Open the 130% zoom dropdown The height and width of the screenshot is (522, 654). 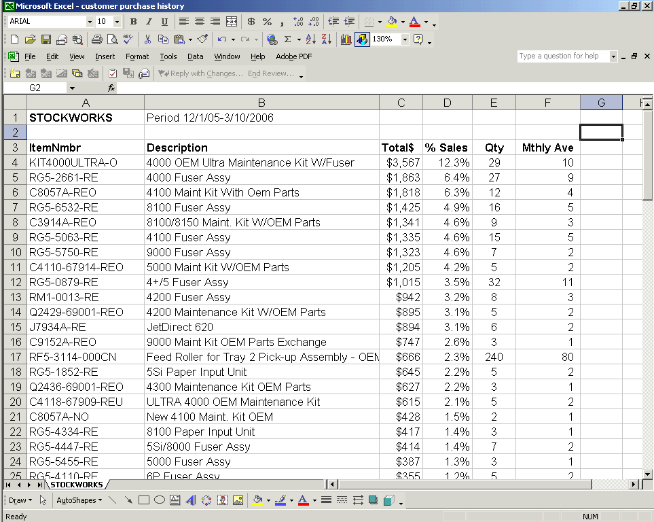click(405, 39)
